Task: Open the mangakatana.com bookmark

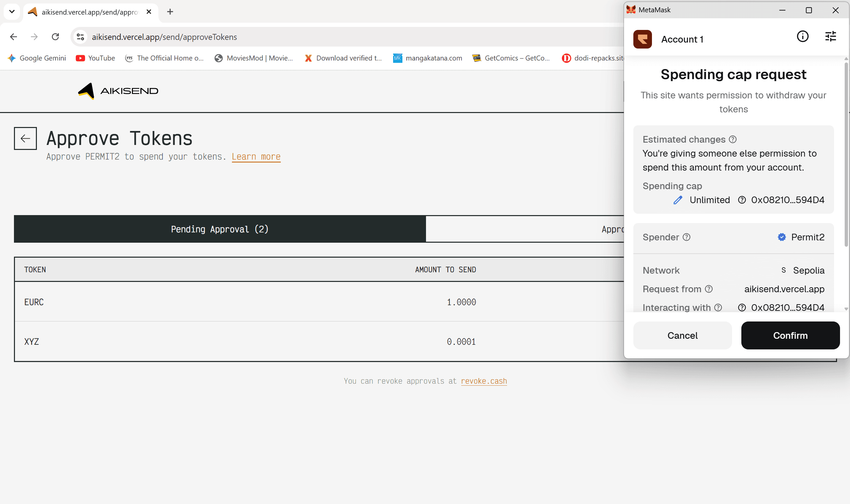Action: pos(427,58)
